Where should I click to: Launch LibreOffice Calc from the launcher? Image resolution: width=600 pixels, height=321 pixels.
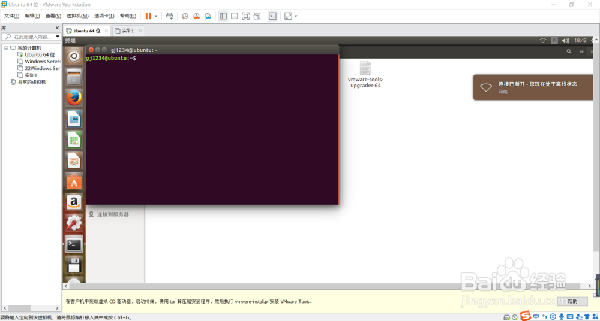pyautogui.click(x=74, y=140)
